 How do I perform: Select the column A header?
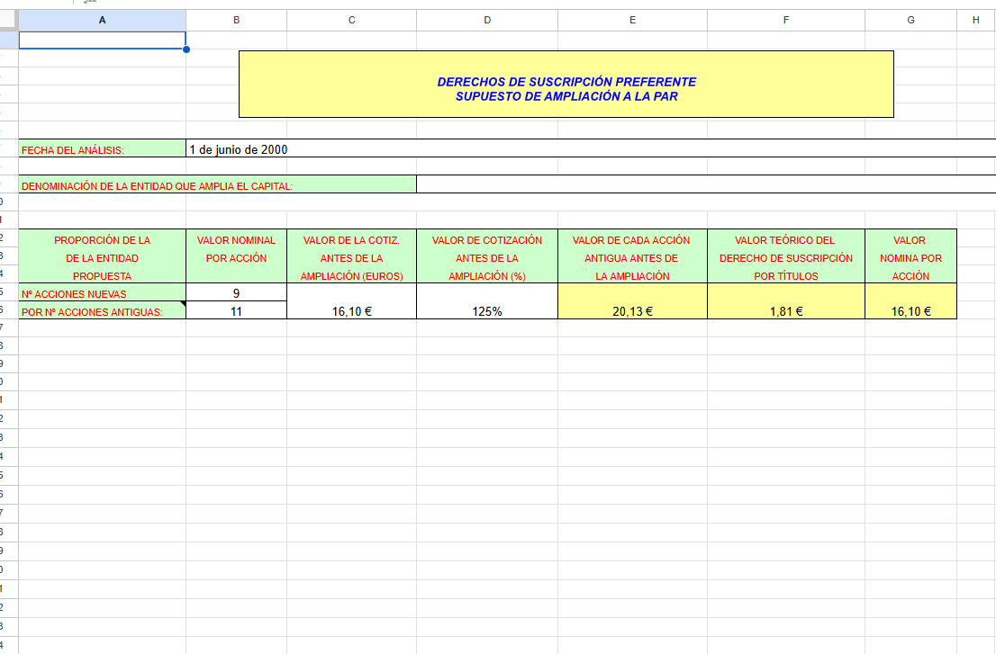click(x=102, y=19)
